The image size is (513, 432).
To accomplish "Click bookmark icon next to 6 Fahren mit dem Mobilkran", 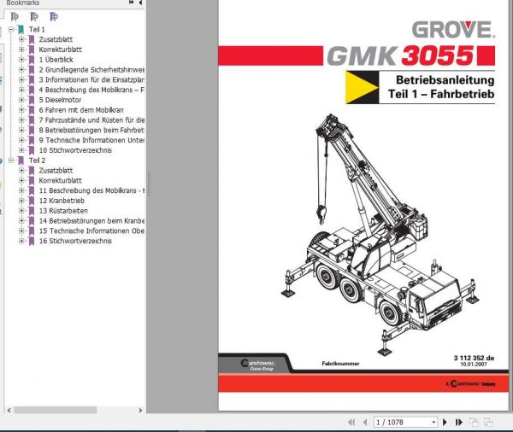I will [x=32, y=110].
